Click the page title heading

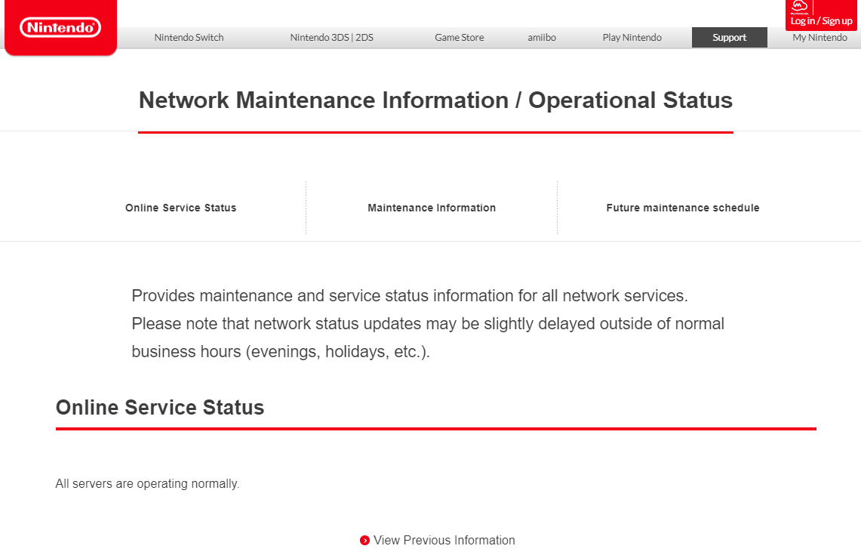435,100
